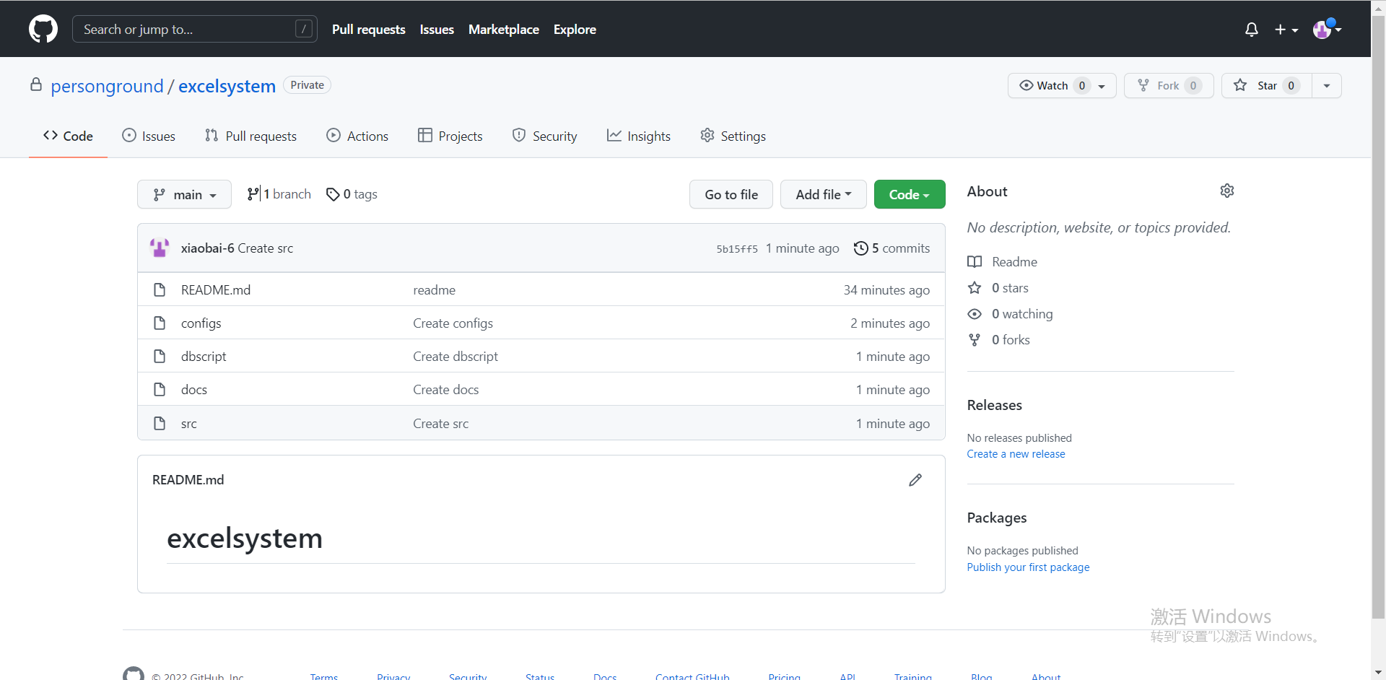The width and height of the screenshot is (1386, 680).
Task: Open the notifications bell
Action: point(1252,30)
